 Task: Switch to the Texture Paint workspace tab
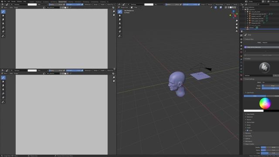(62, 2)
